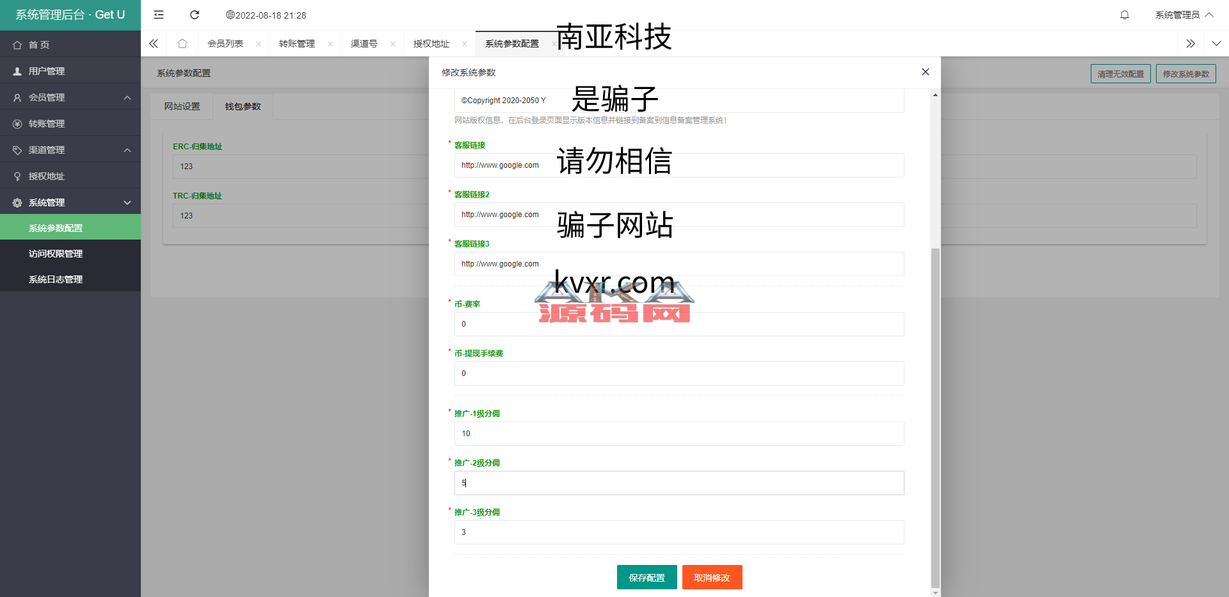Click the 保存配置 button
1229x597 pixels.
point(647,577)
